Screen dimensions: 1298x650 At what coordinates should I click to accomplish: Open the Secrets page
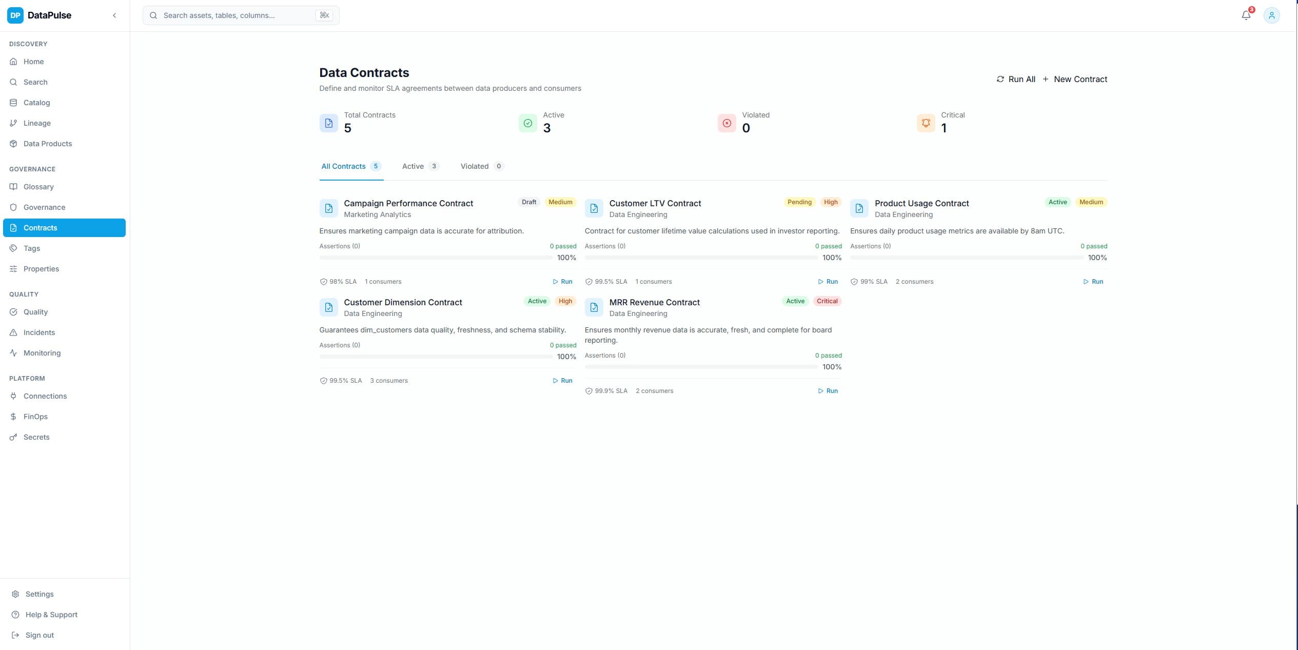[36, 437]
